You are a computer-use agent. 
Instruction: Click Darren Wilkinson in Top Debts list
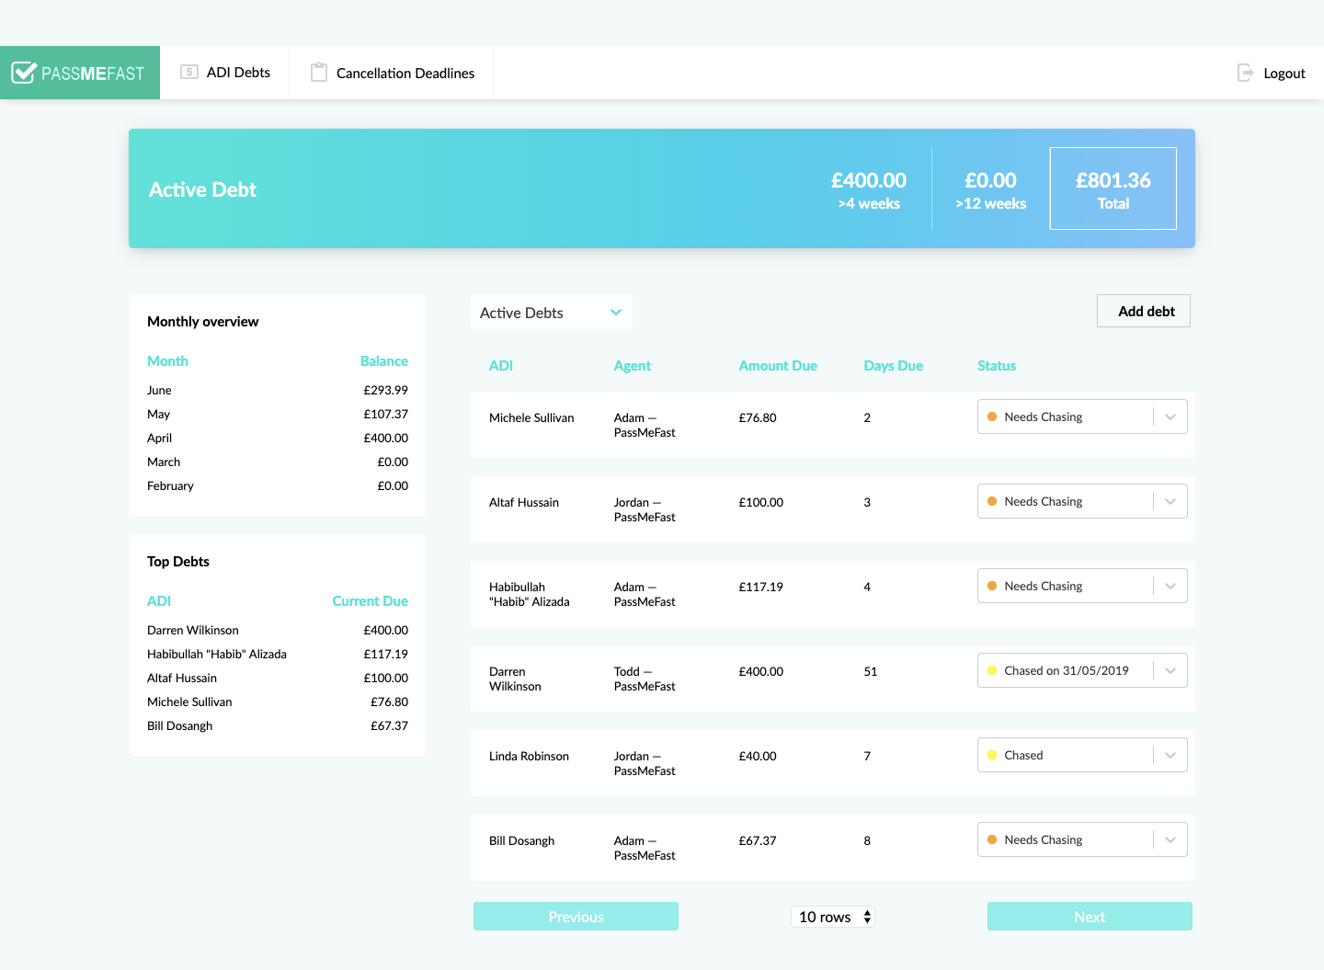coord(193,630)
